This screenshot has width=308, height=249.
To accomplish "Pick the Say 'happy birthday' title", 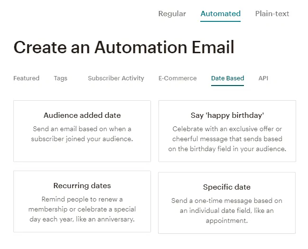I will (x=227, y=115).
